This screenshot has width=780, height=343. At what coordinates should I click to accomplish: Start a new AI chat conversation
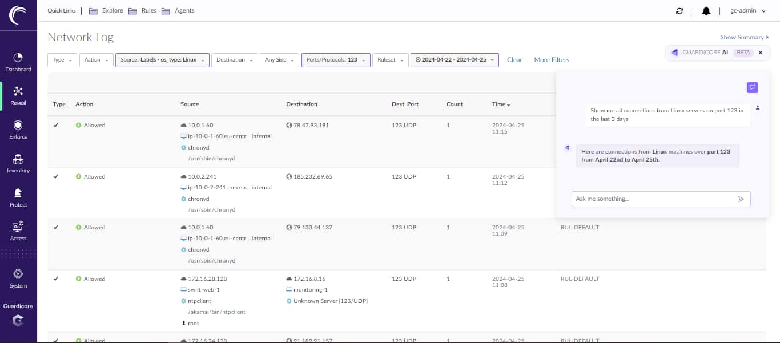753,87
